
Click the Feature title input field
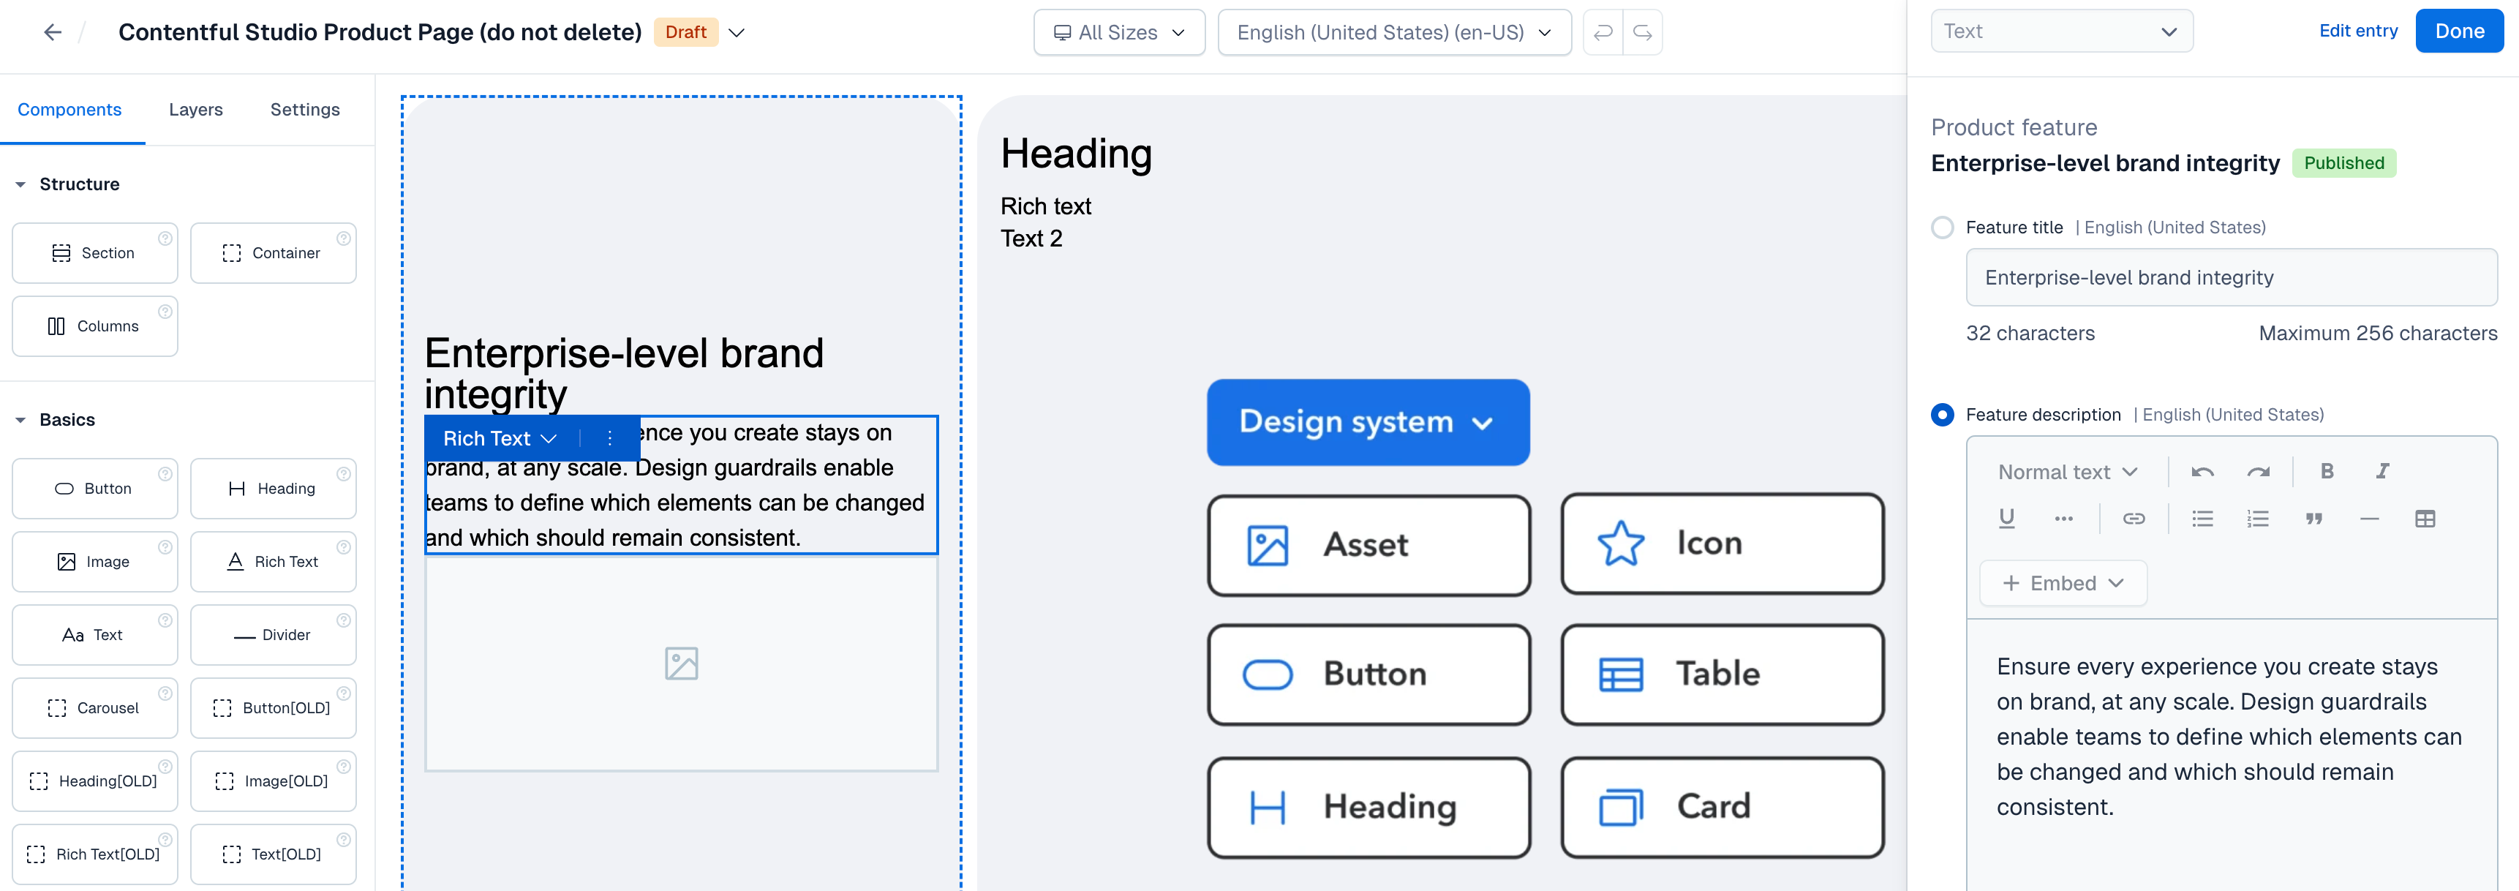tap(2231, 278)
